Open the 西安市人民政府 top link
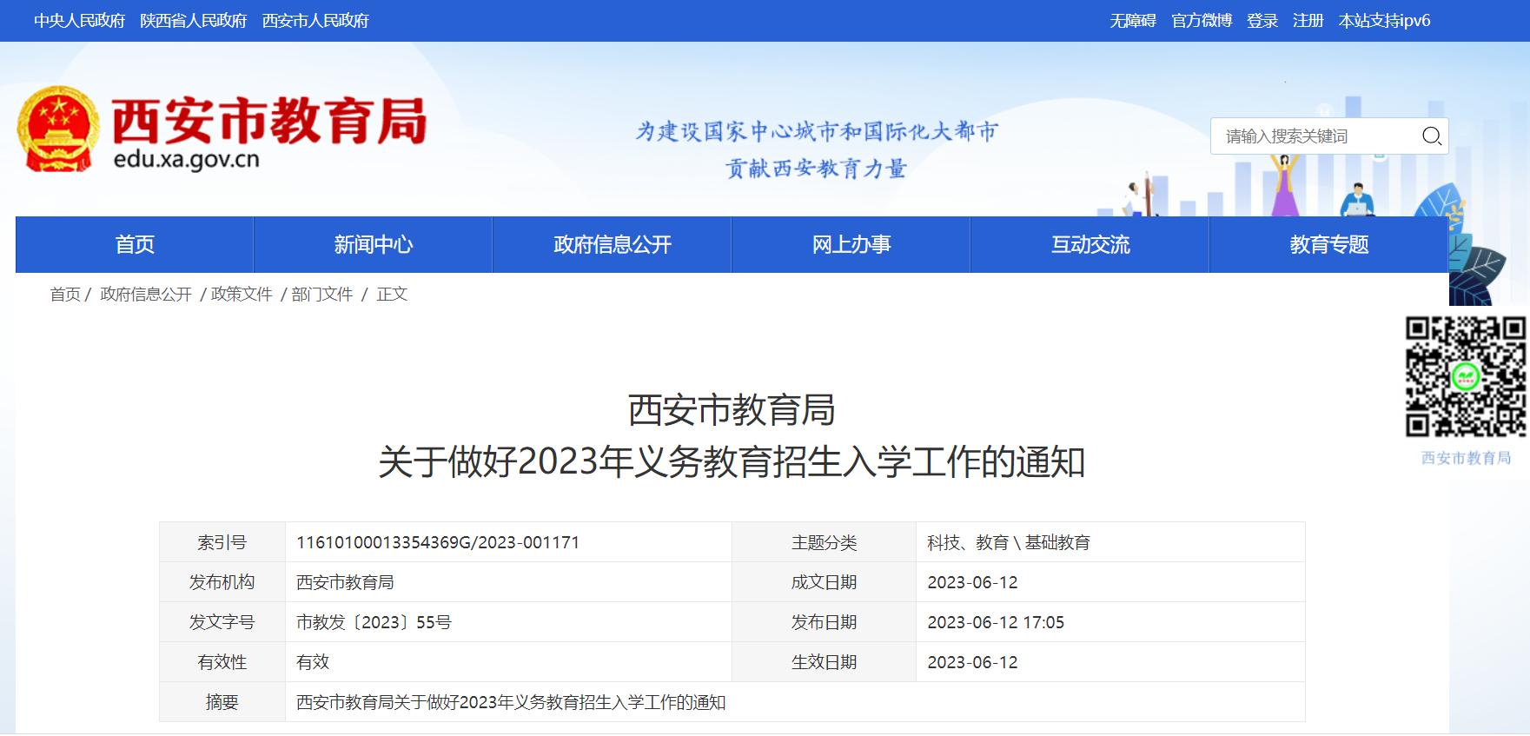This screenshot has height=736, width=1530. click(x=315, y=21)
